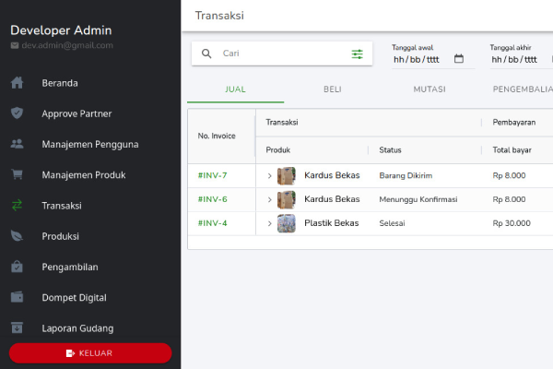Open invoice link #INV-7
553x369 pixels.
pyautogui.click(x=212, y=175)
